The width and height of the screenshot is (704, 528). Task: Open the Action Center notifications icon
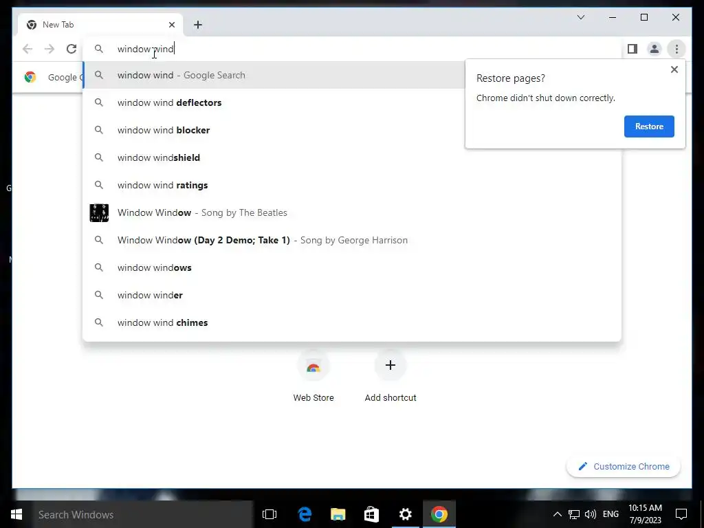(681, 514)
